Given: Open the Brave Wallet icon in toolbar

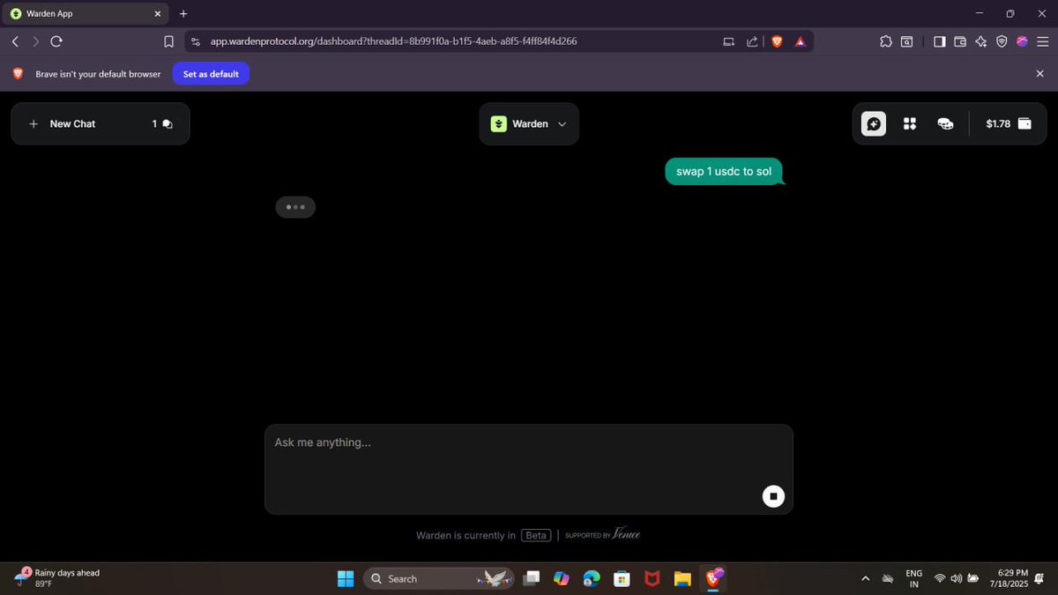Looking at the screenshot, I should point(960,41).
